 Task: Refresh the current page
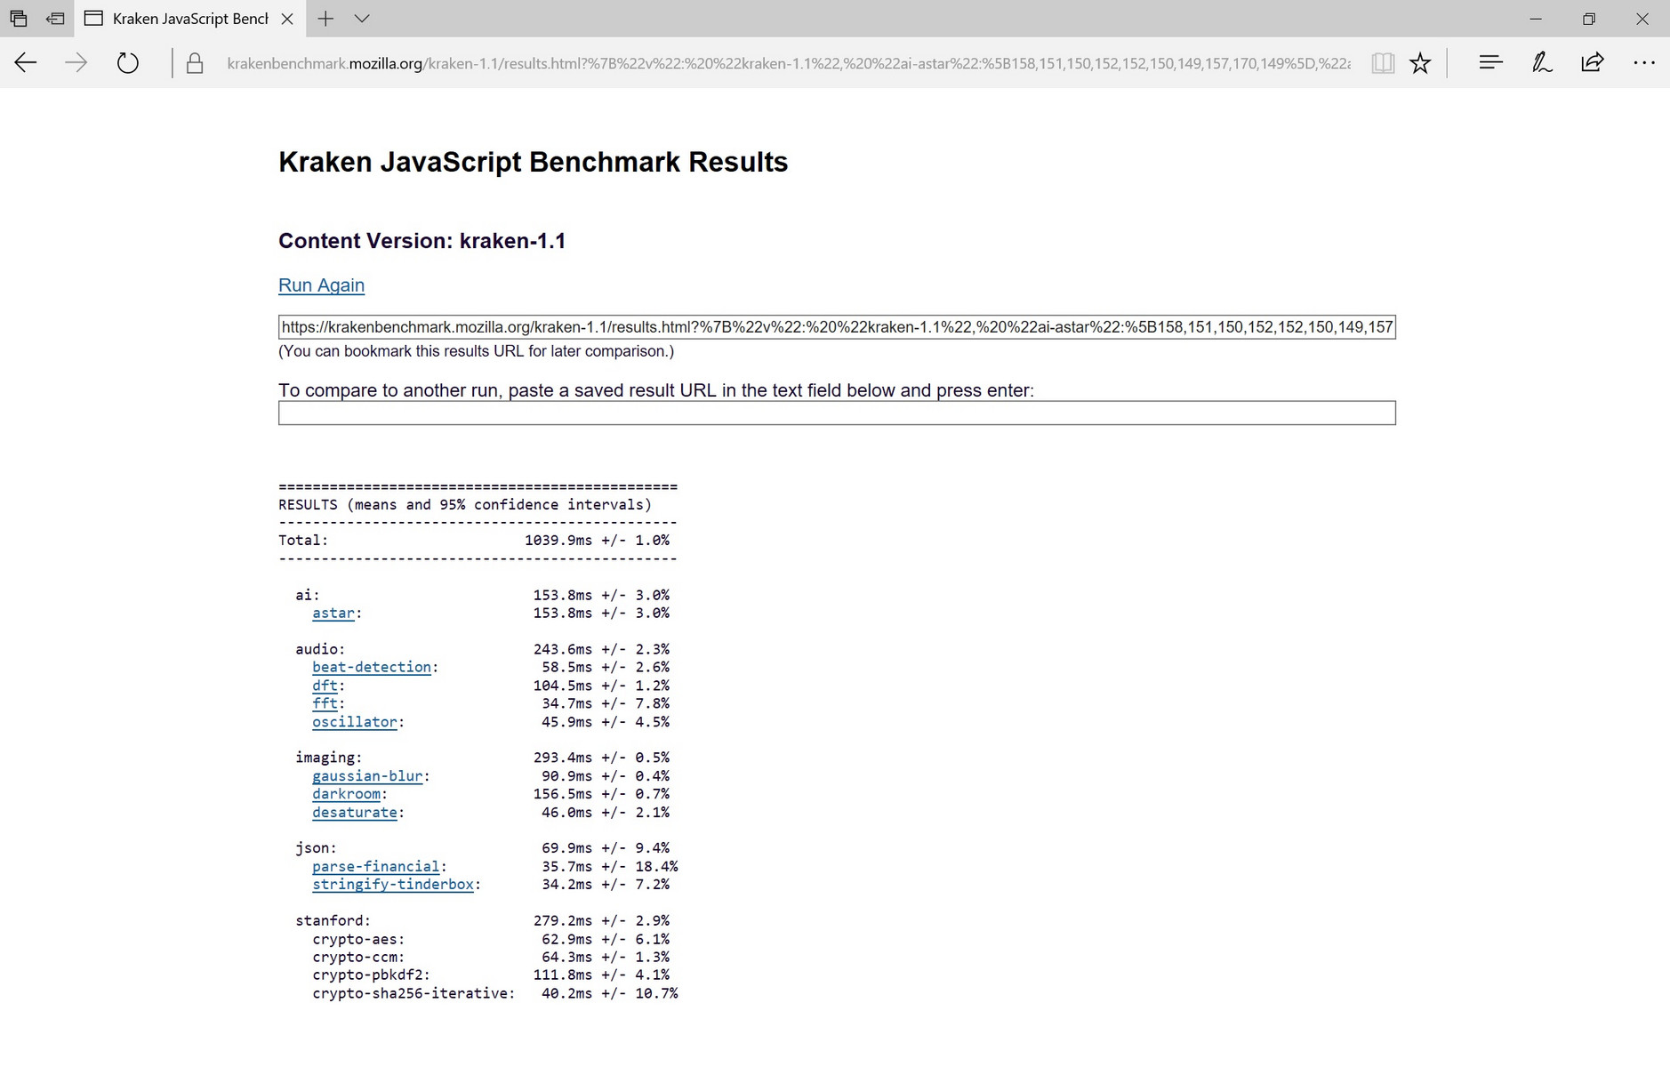click(x=128, y=62)
